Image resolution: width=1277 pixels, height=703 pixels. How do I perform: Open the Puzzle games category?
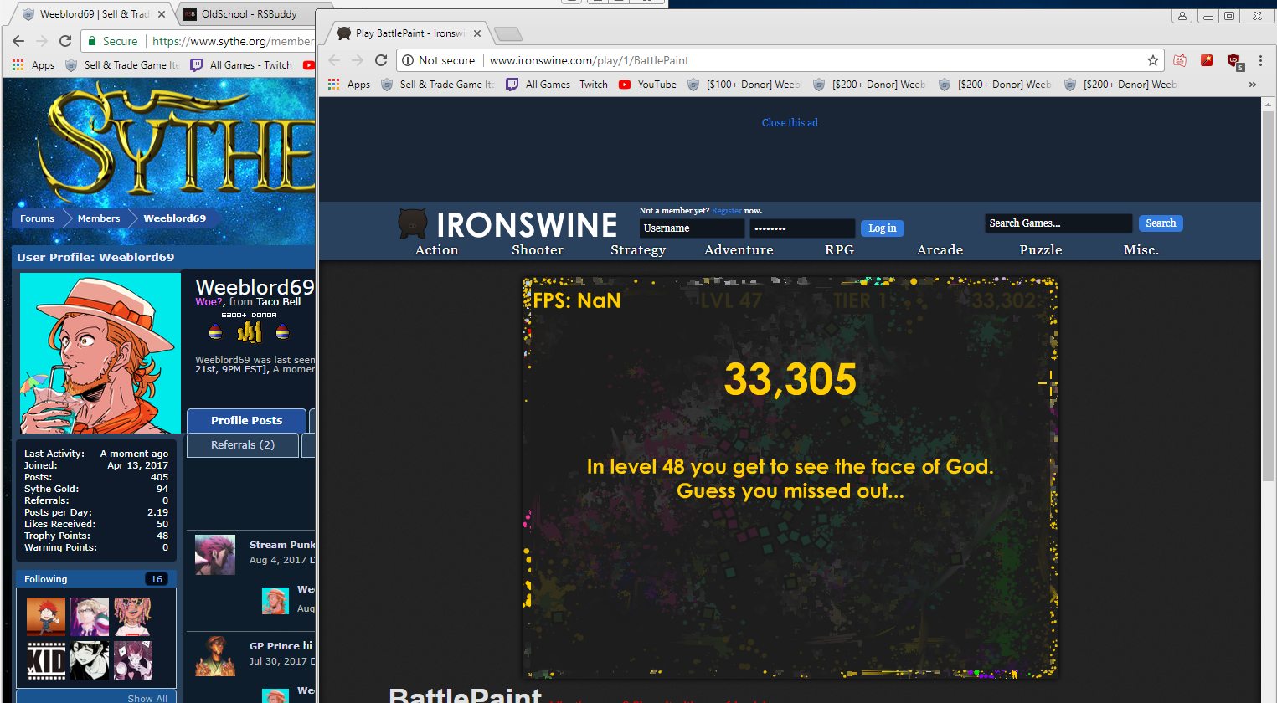tap(1041, 250)
